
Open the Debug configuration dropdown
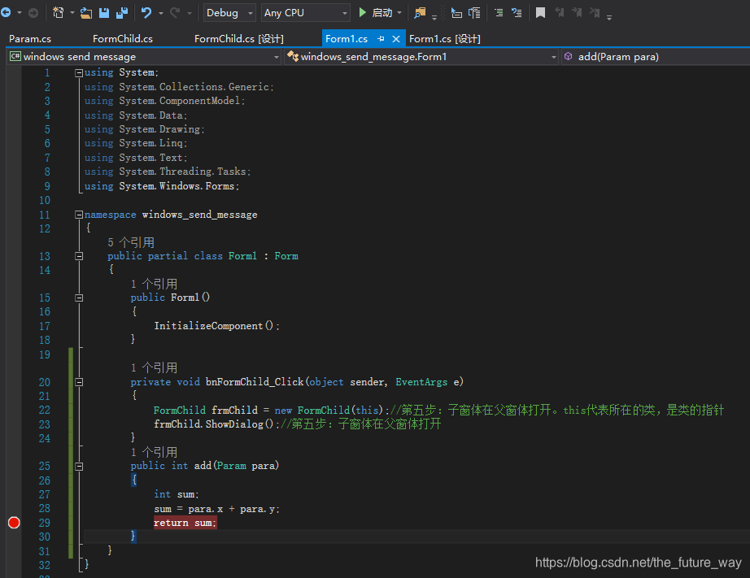coord(229,13)
